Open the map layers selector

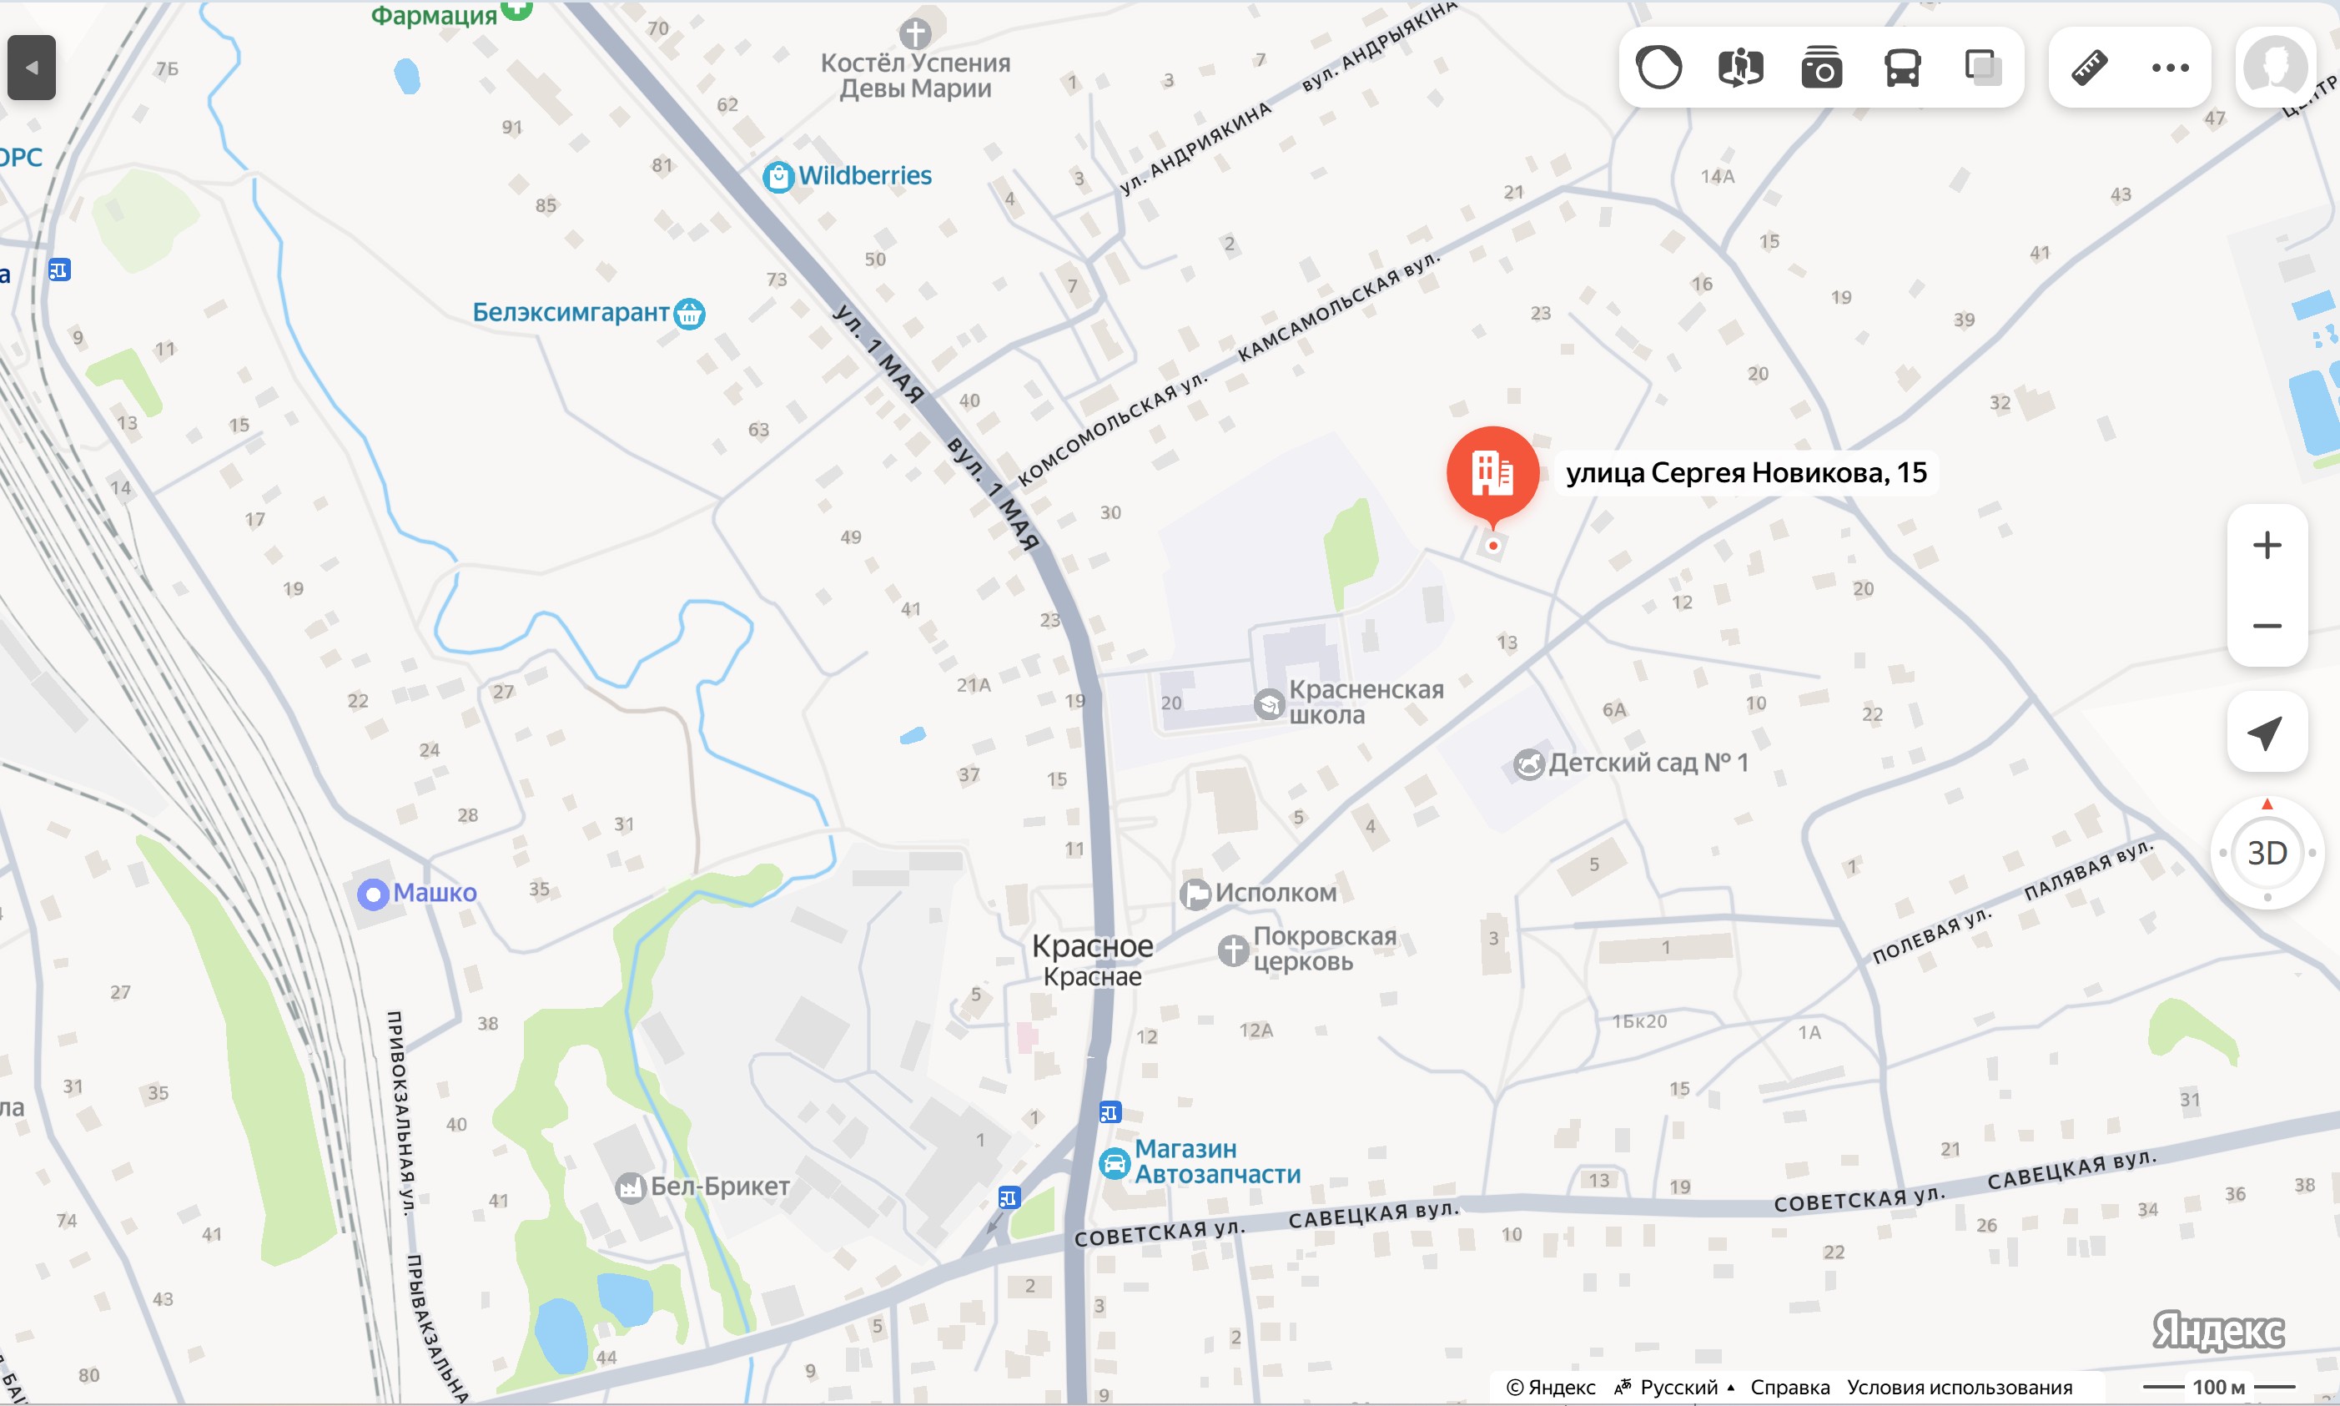pos(1982,68)
